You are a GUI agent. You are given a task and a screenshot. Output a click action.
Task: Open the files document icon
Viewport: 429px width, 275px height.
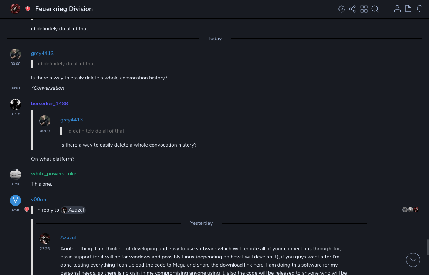[408, 9]
